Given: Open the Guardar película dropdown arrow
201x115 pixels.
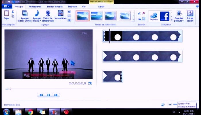Looking at the screenshot, I should coord(183,21).
